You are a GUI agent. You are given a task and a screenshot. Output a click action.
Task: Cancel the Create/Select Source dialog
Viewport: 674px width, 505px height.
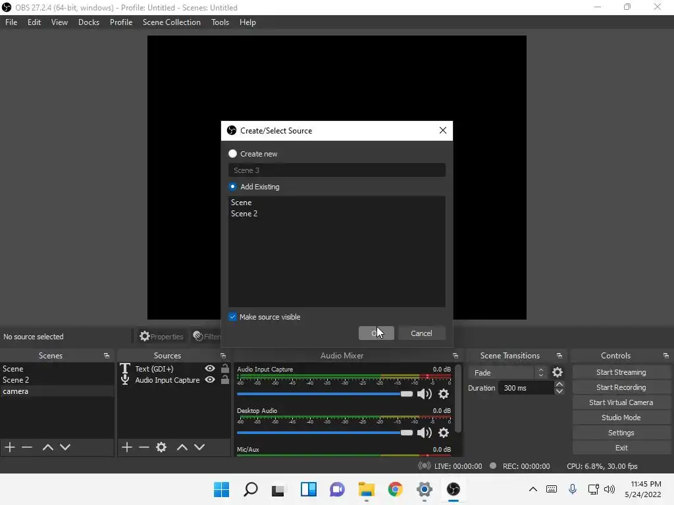pyautogui.click(x=421, y=333)
